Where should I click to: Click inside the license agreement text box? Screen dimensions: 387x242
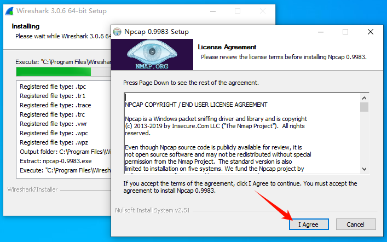click(x=242, y=134)
